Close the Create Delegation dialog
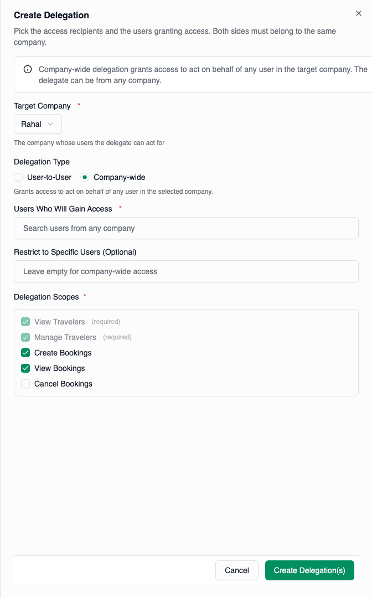The height and width of the screenshot is (598, 372). click(359, 13)
